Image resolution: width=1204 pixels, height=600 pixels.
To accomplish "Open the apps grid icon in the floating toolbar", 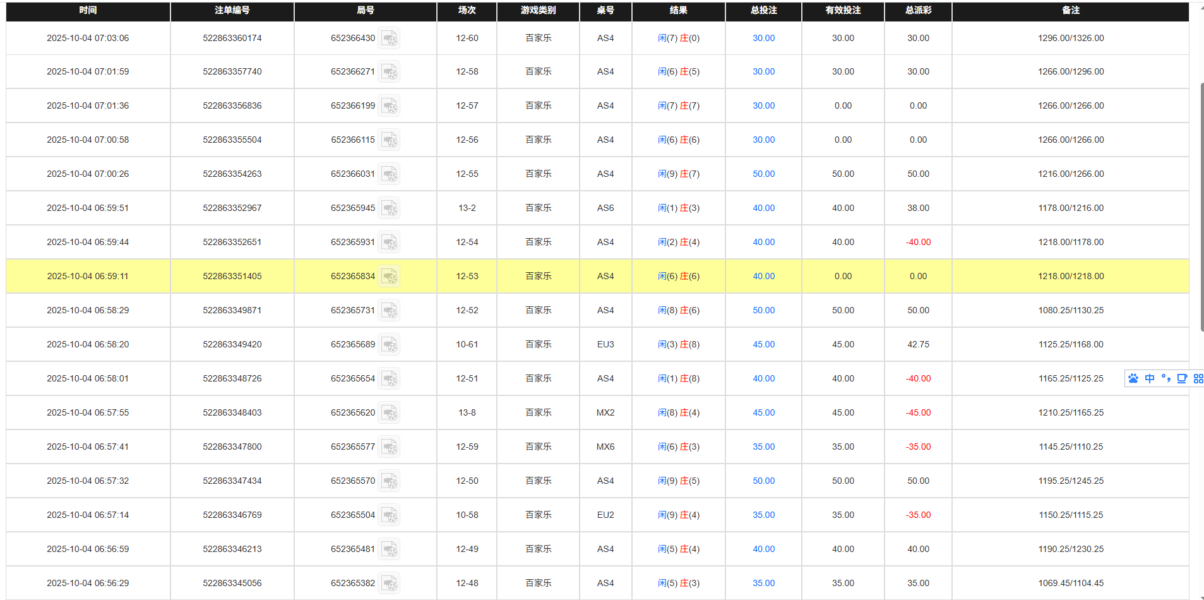I will (x=1198, y=378).
